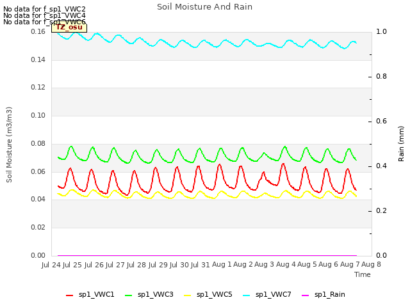The width and height of the screenshot is (410, 307).
Task: Click the yellow sp1_VWC5 legend swatch
Action: tap(188, 295)
